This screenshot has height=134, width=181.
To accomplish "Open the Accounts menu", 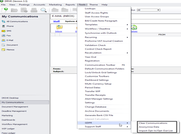I will [x=39, y=5].
